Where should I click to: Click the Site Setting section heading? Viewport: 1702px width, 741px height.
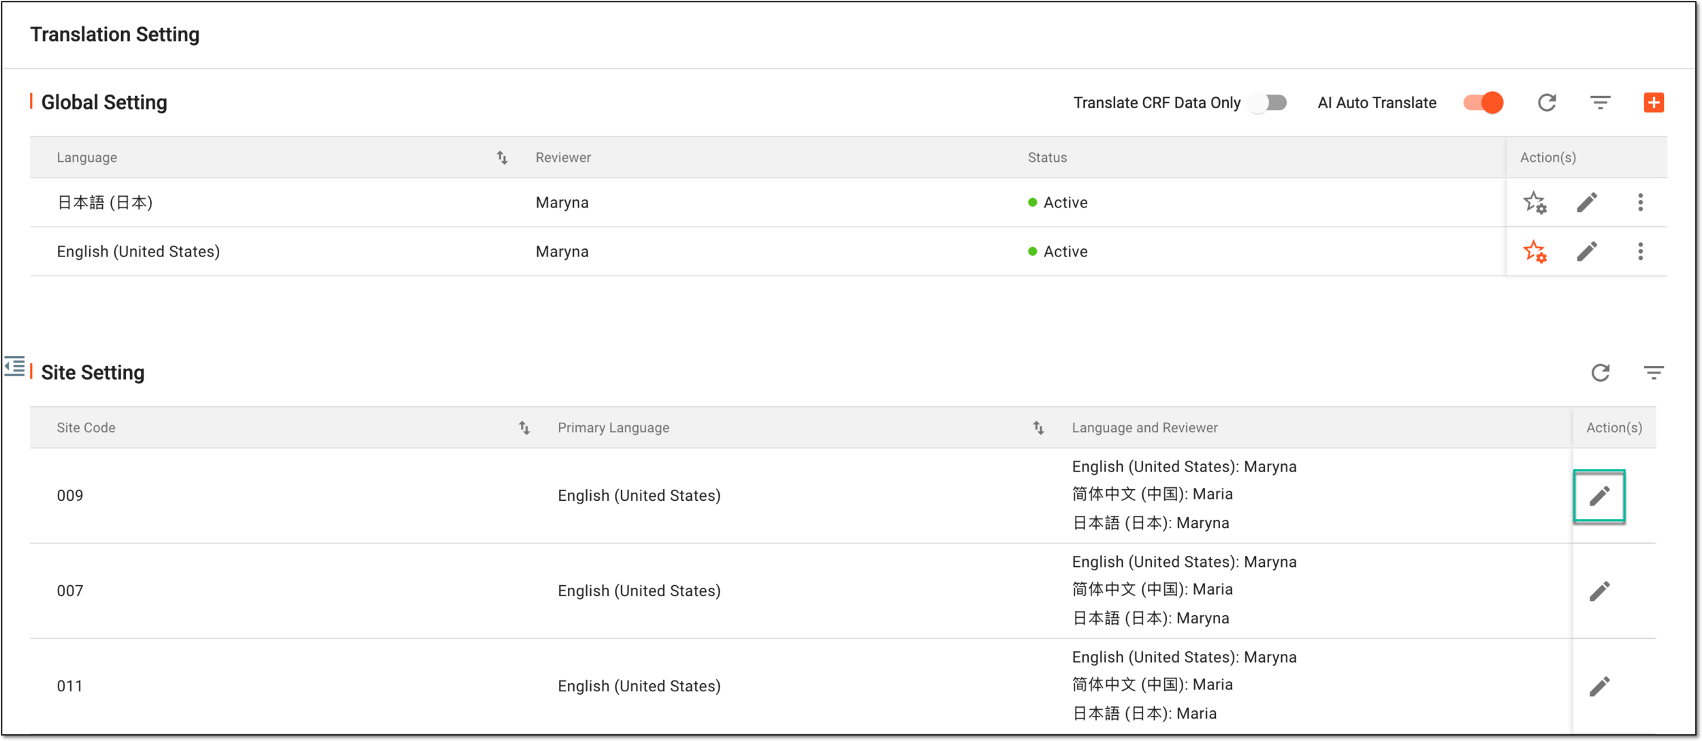(93, 373)
